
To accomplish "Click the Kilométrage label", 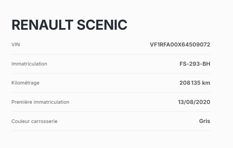I will coord(25,83).
